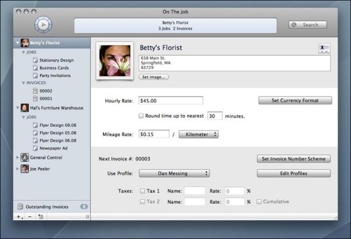Collapse the Hal's Furniture Warehouse client tree
Screen dimensions: 351x239
click(x=18, y=108)
